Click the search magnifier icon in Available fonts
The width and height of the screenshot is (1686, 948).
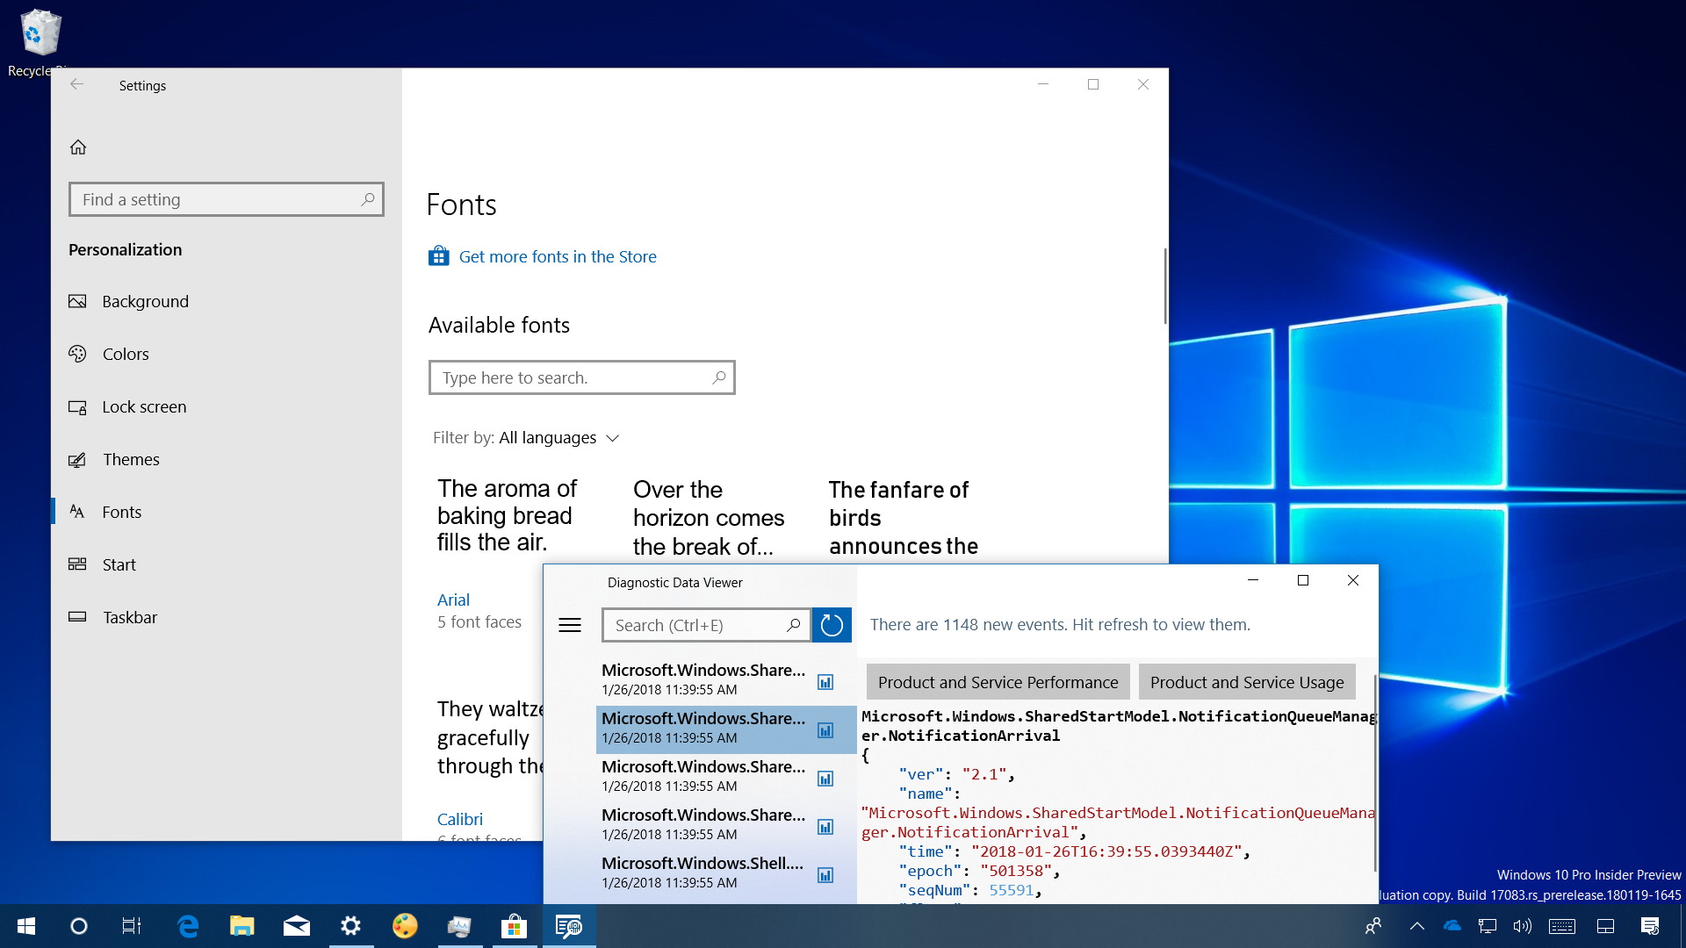[718, 377]
